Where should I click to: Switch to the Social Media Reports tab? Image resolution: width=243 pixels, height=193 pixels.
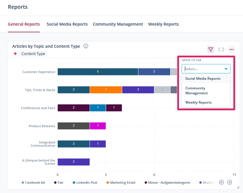[67, 24]
